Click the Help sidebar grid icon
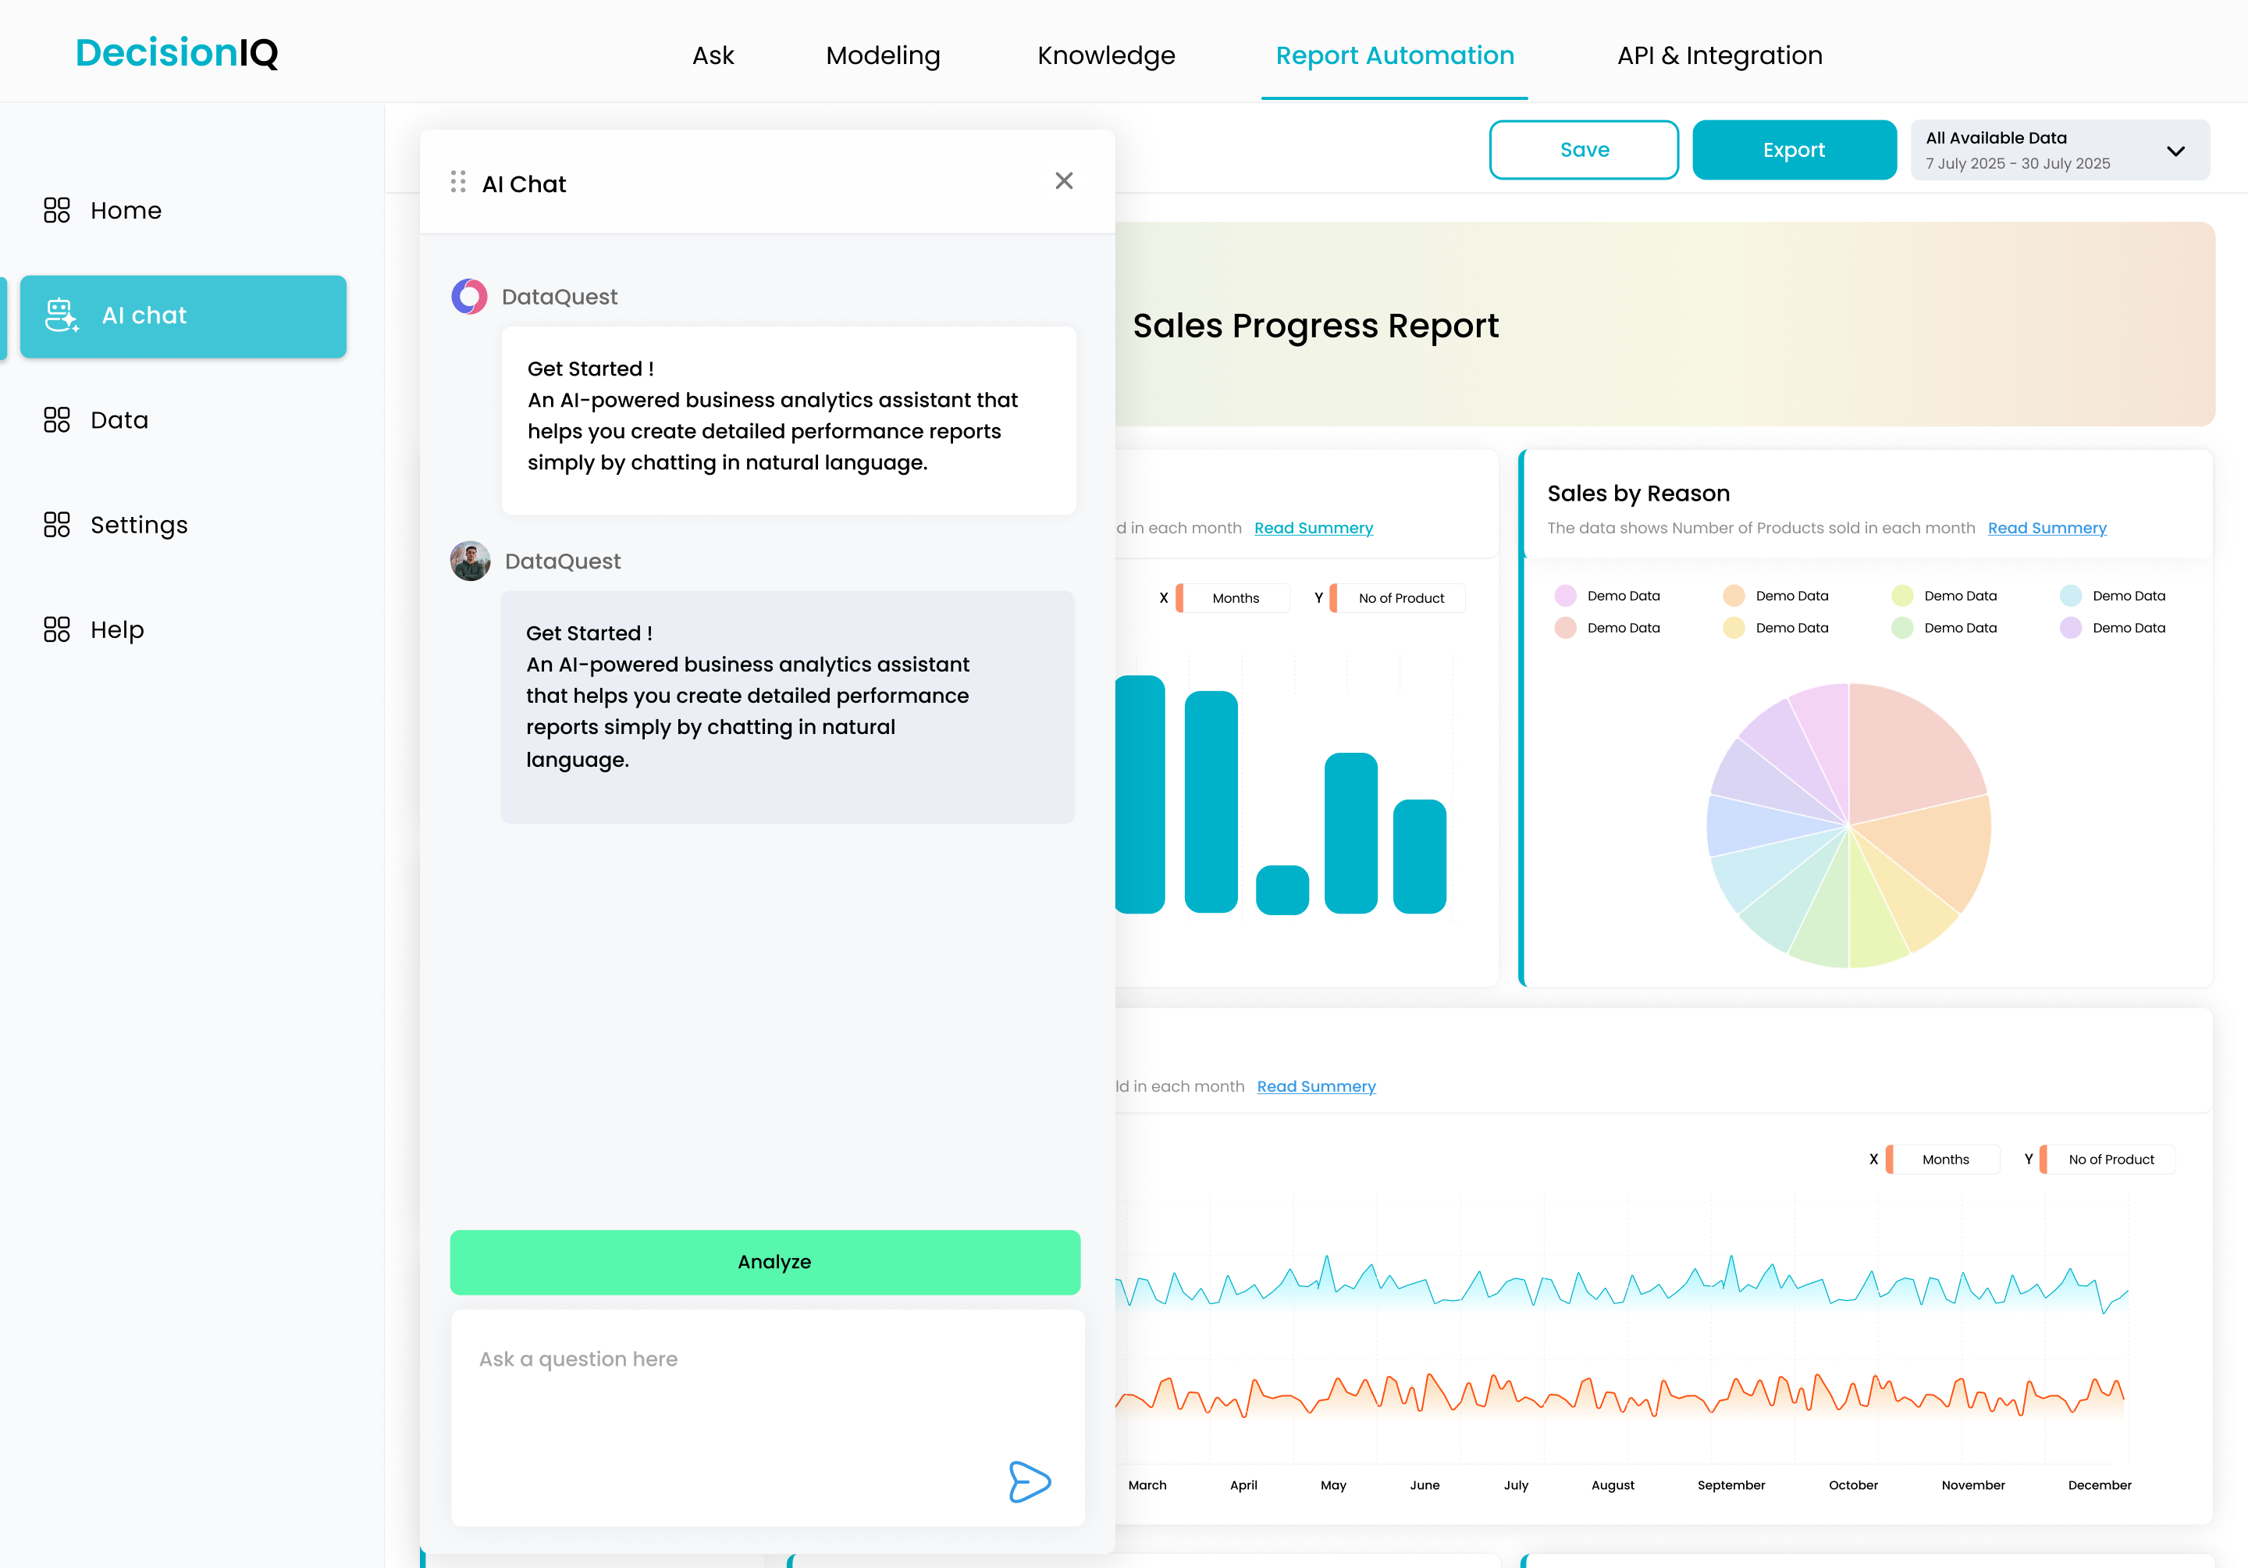 click(x=57, y=629)
